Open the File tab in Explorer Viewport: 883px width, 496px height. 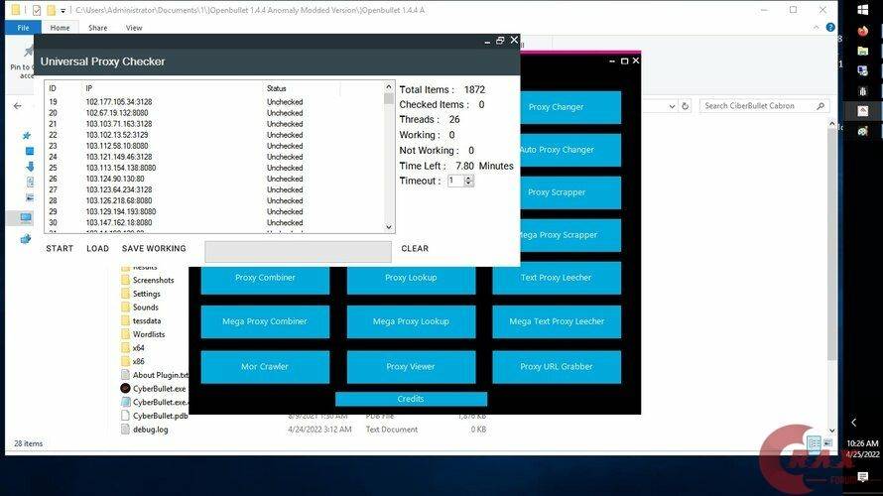point(23,28)
